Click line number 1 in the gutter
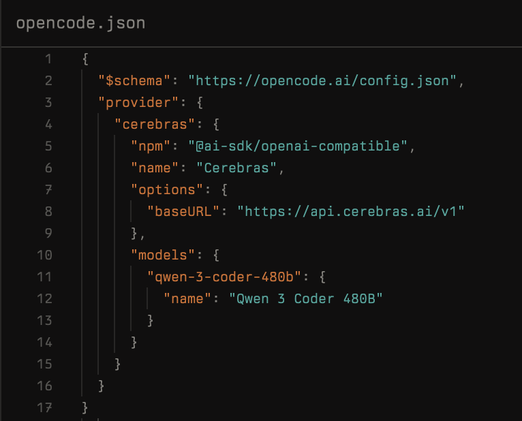The height and width of the screenshot is (421, 522). click(48, 59)
